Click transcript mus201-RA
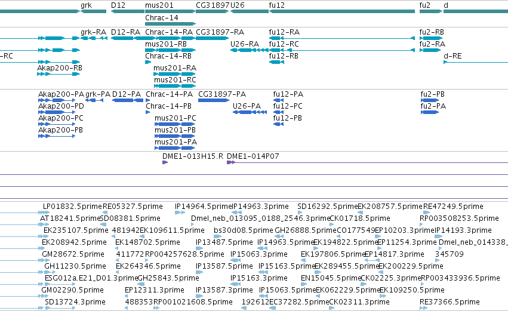This screenshot has width=508, height=311. 175,68
